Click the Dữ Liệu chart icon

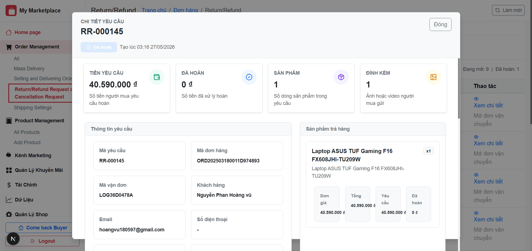coord(9,200)
